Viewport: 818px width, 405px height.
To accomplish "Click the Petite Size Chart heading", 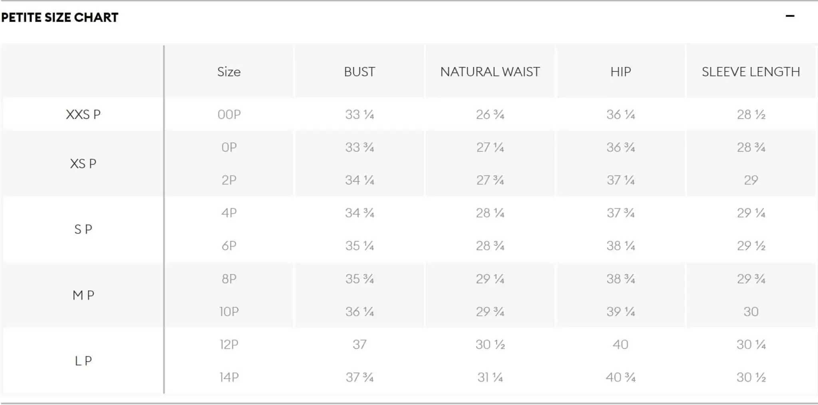I will [60, 18].
